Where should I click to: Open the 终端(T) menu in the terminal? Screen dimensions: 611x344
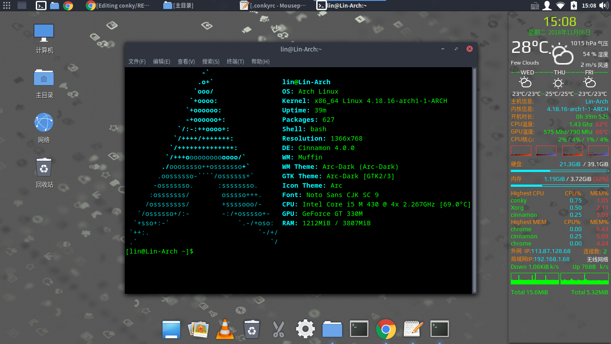coord(235,62)
